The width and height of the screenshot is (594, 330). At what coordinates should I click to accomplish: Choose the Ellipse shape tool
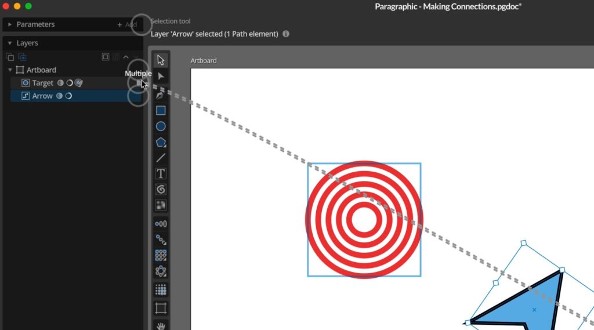point(161,126)
